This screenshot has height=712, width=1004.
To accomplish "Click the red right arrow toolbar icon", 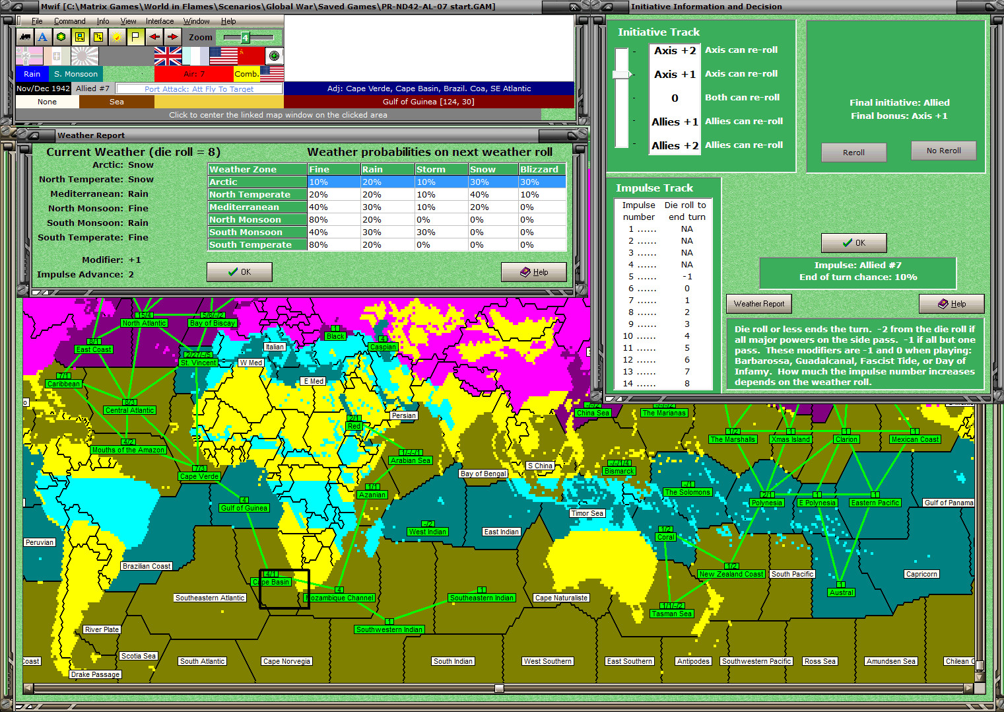I will click(172, 37).
